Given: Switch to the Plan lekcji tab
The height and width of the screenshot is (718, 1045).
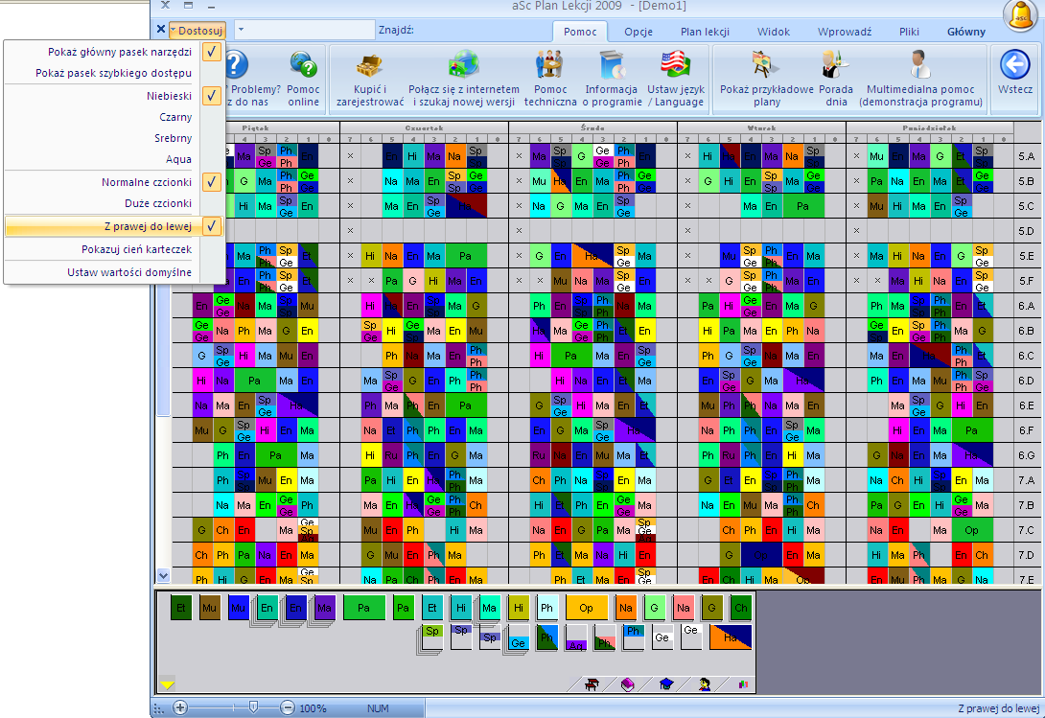Looking at the screenshot, I should [x=705, y=32].
